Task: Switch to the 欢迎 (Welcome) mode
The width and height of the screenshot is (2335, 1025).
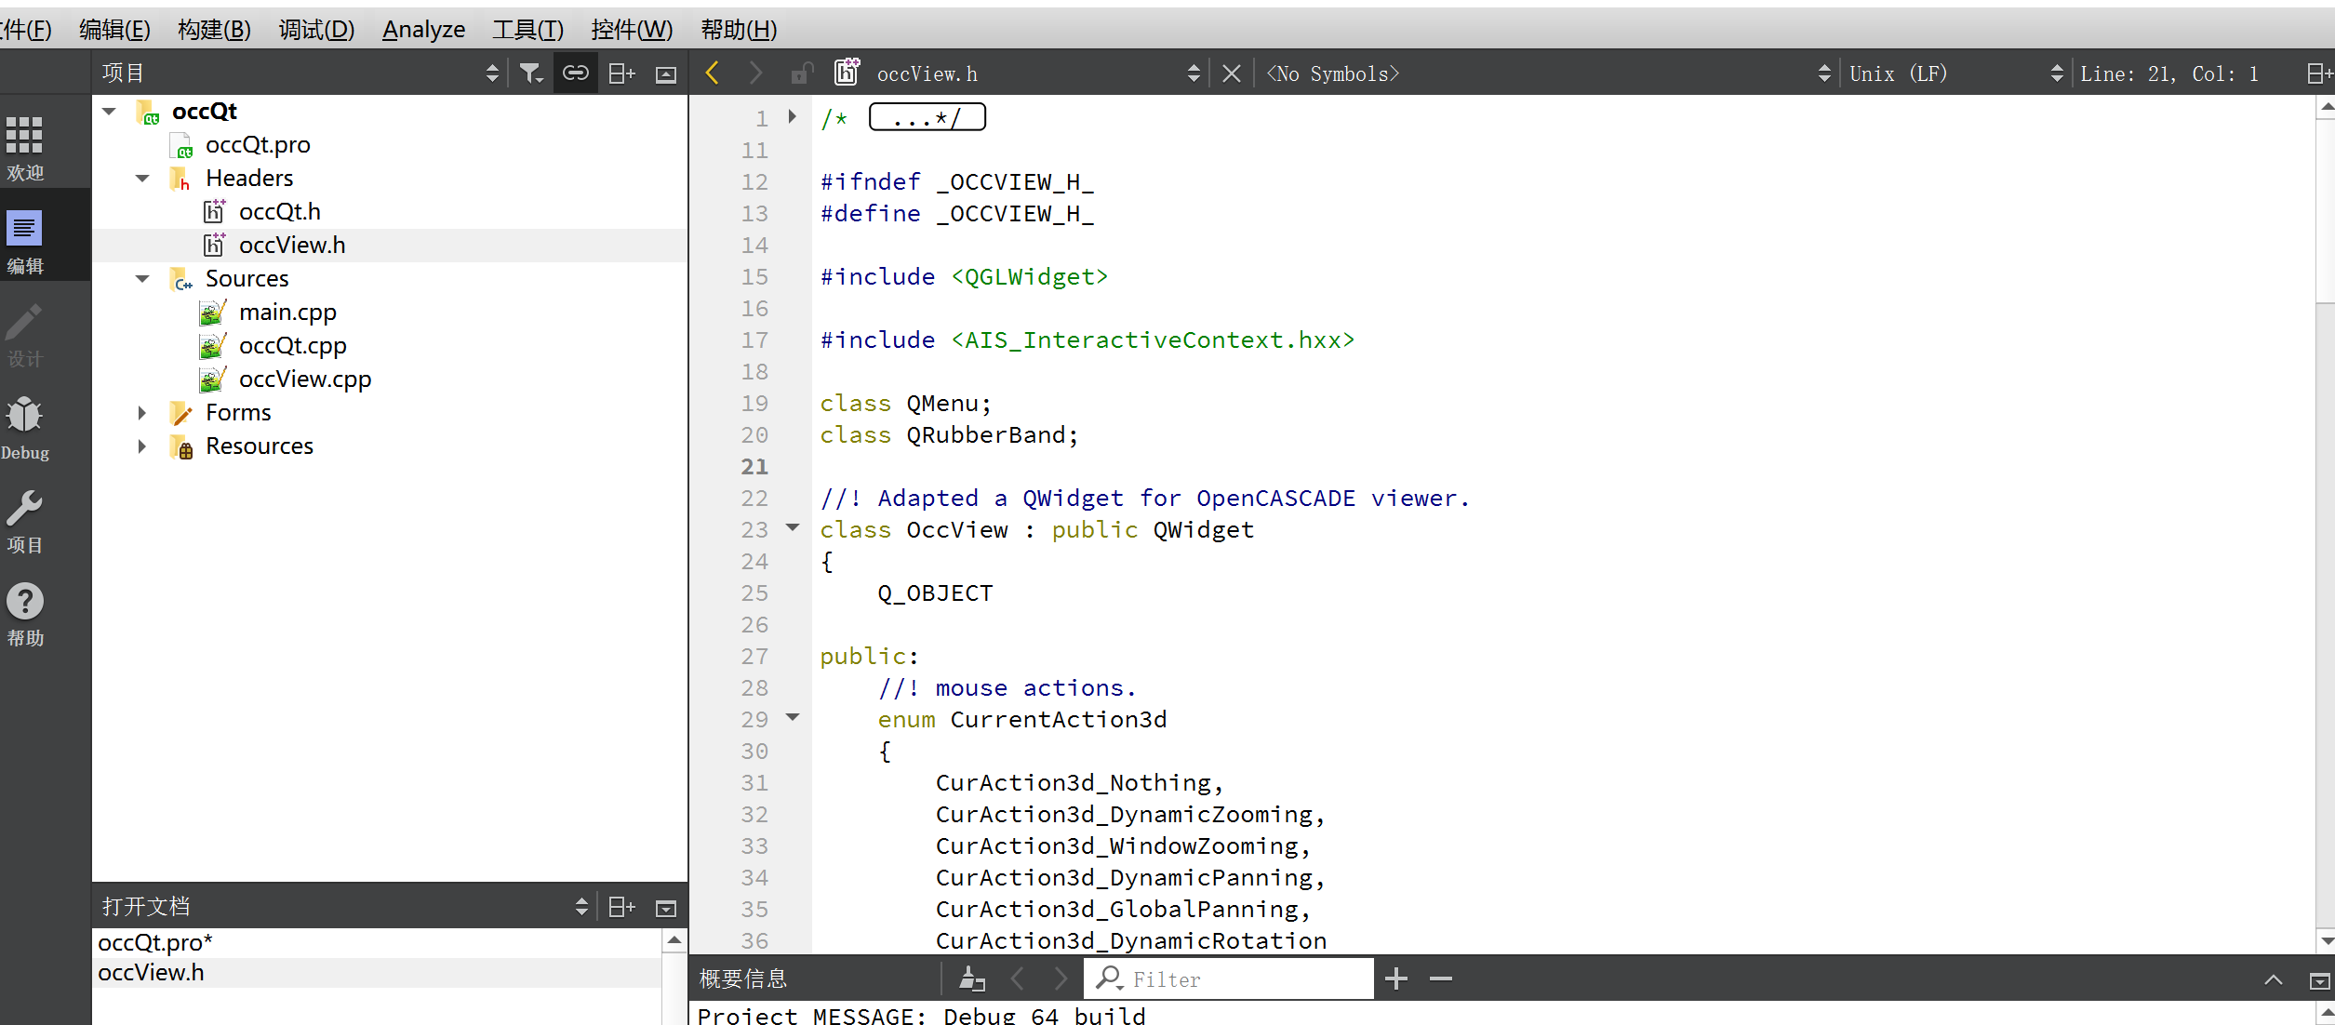Action: [24, 141]
